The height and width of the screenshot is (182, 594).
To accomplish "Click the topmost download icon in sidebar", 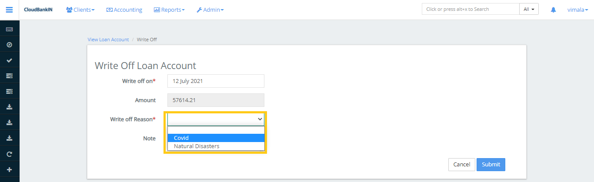I will [x=9, y=107].
